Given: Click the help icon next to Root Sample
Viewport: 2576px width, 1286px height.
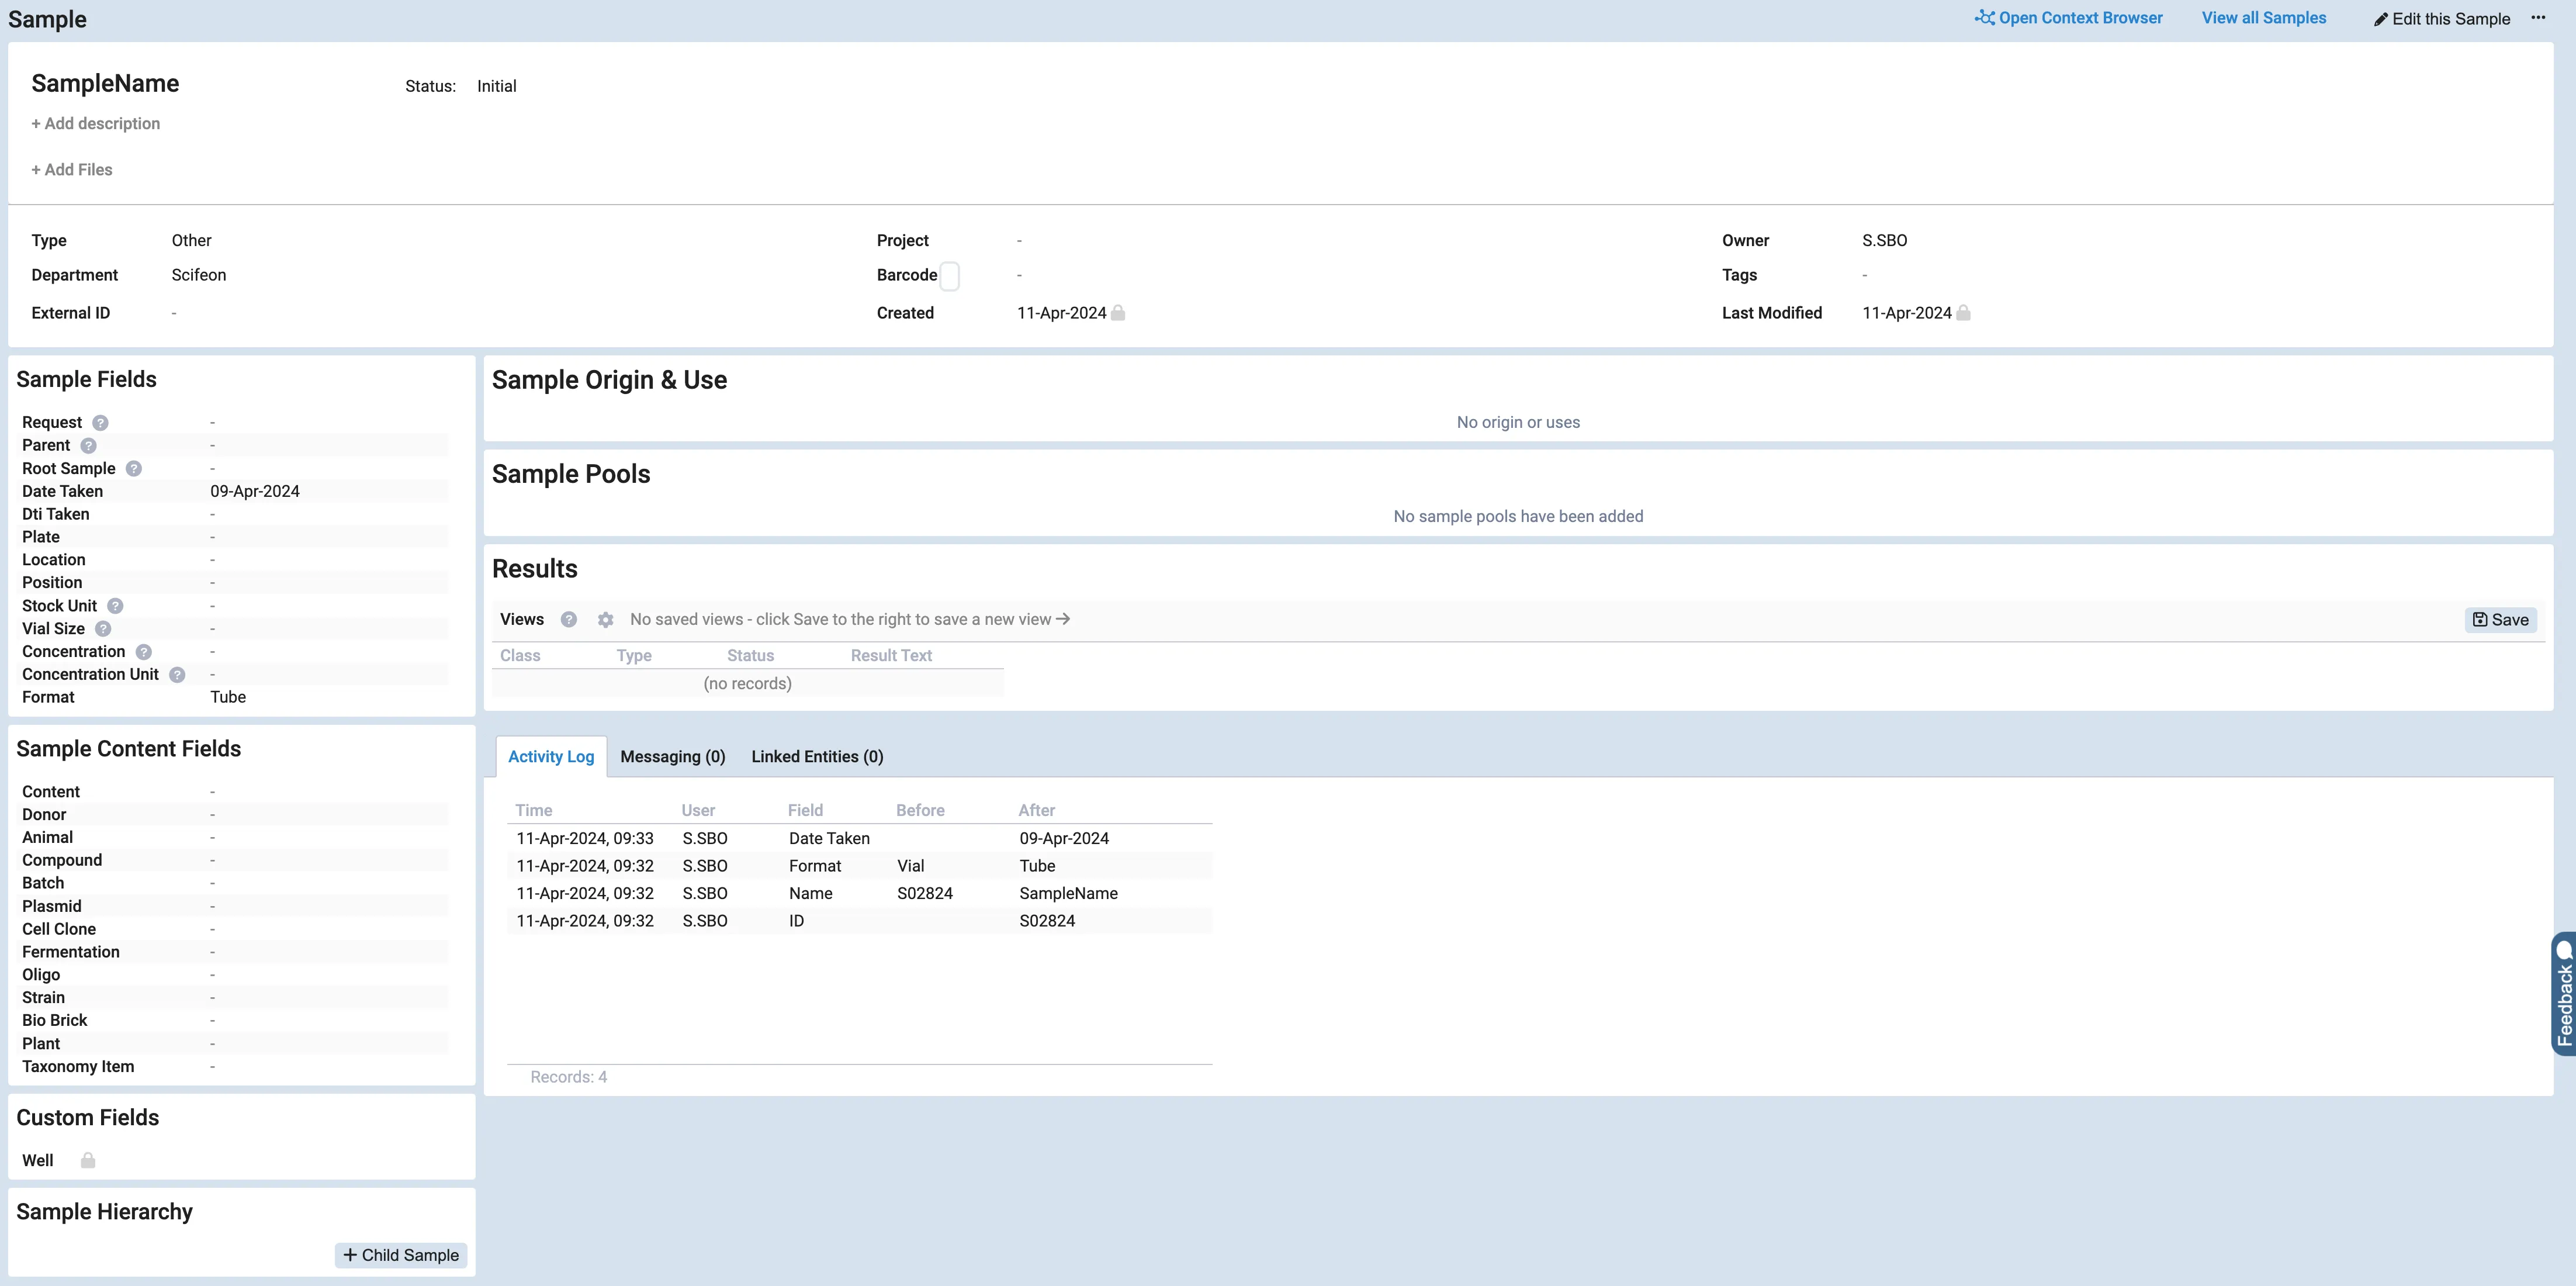Looking at the screenshot, I should [135, 468].
